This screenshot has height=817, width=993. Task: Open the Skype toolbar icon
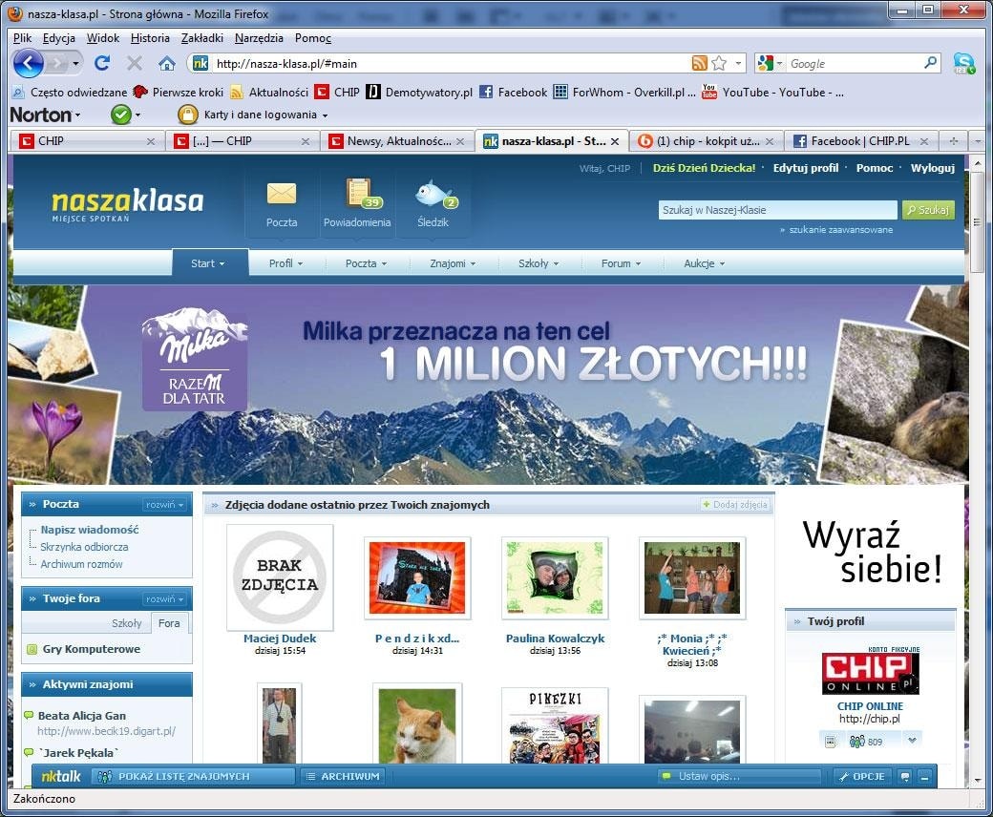point(963,63)
